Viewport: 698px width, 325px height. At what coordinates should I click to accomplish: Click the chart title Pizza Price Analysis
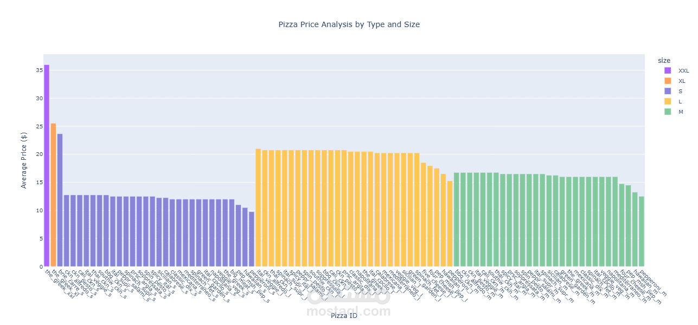click(x=349, y=24)
